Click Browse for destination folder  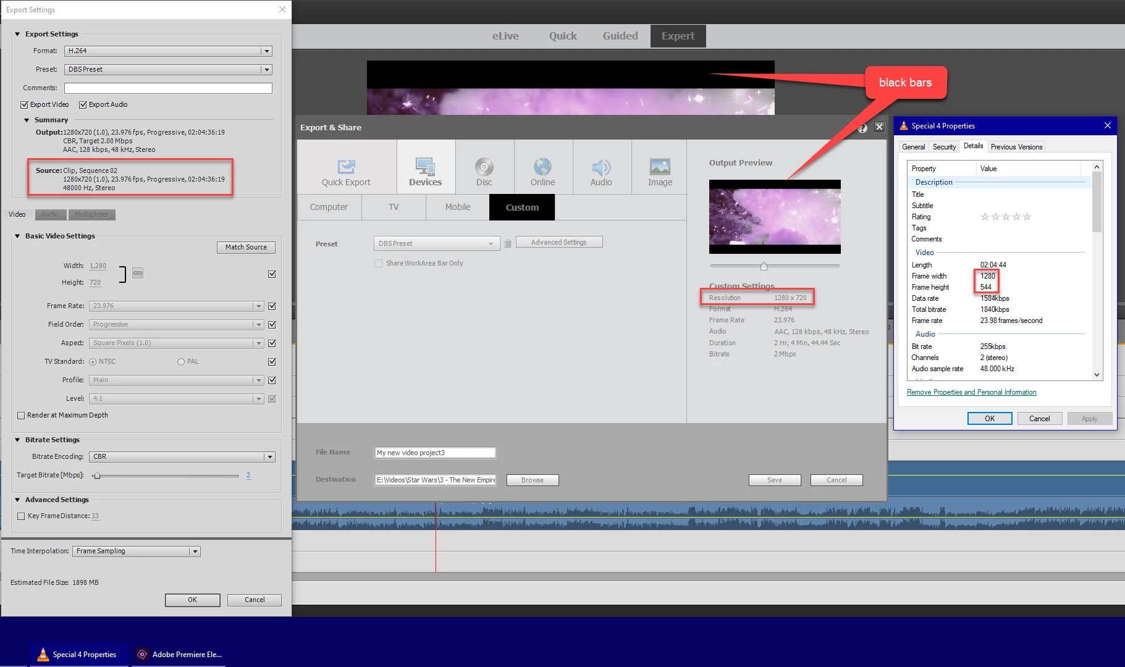click(x=533, y=480)
